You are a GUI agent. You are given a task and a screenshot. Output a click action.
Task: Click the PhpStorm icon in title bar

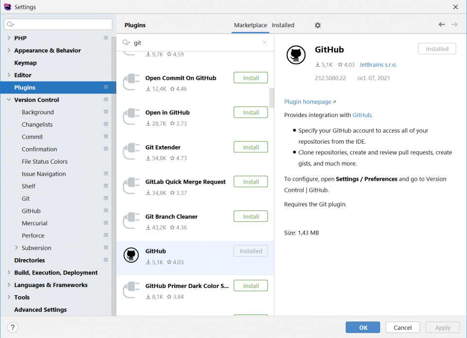(7, 6)
